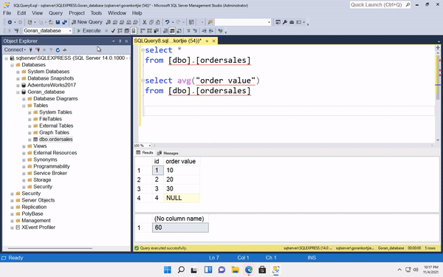Viewport: 443px width, 277px height.
Task: Click the Display Estimated Execution Plan icon
Action: click(120, 30)
